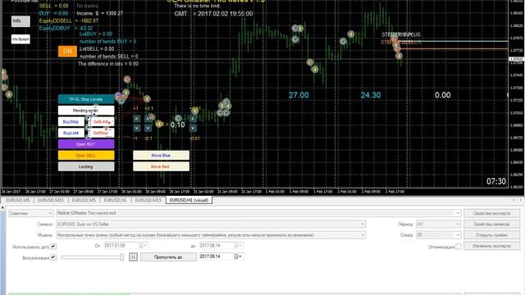Viewport: 525px width, 295px height.
Task: Click the GMT 2017.02.02 19:55:00 text
Action: point(213,14)
